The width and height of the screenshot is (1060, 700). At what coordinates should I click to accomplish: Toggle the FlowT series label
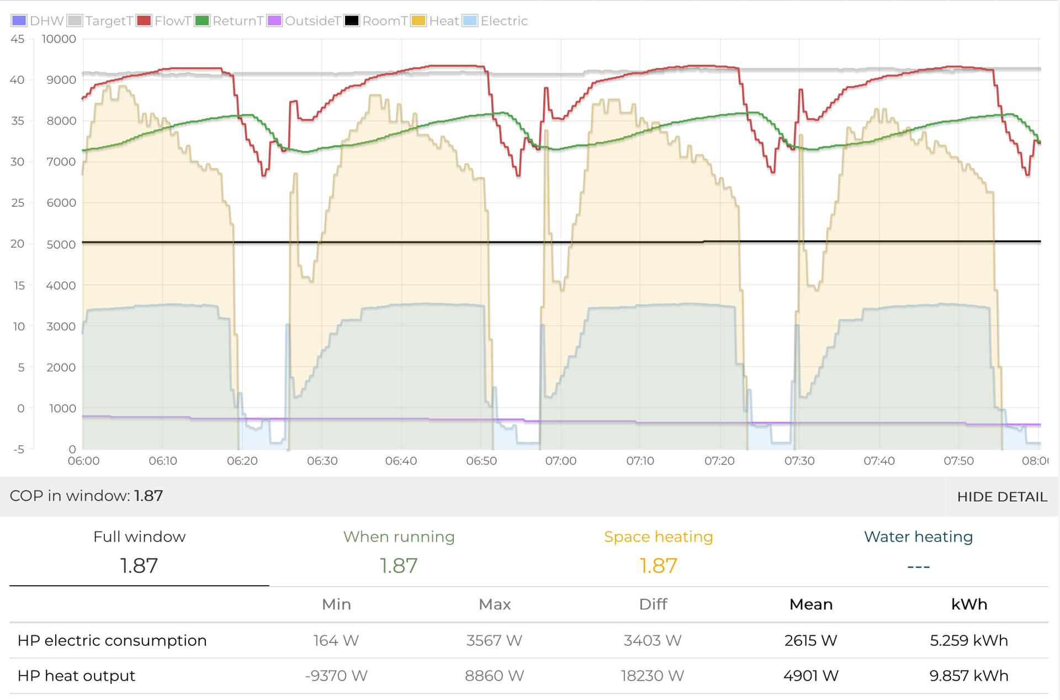coord(172,21)
